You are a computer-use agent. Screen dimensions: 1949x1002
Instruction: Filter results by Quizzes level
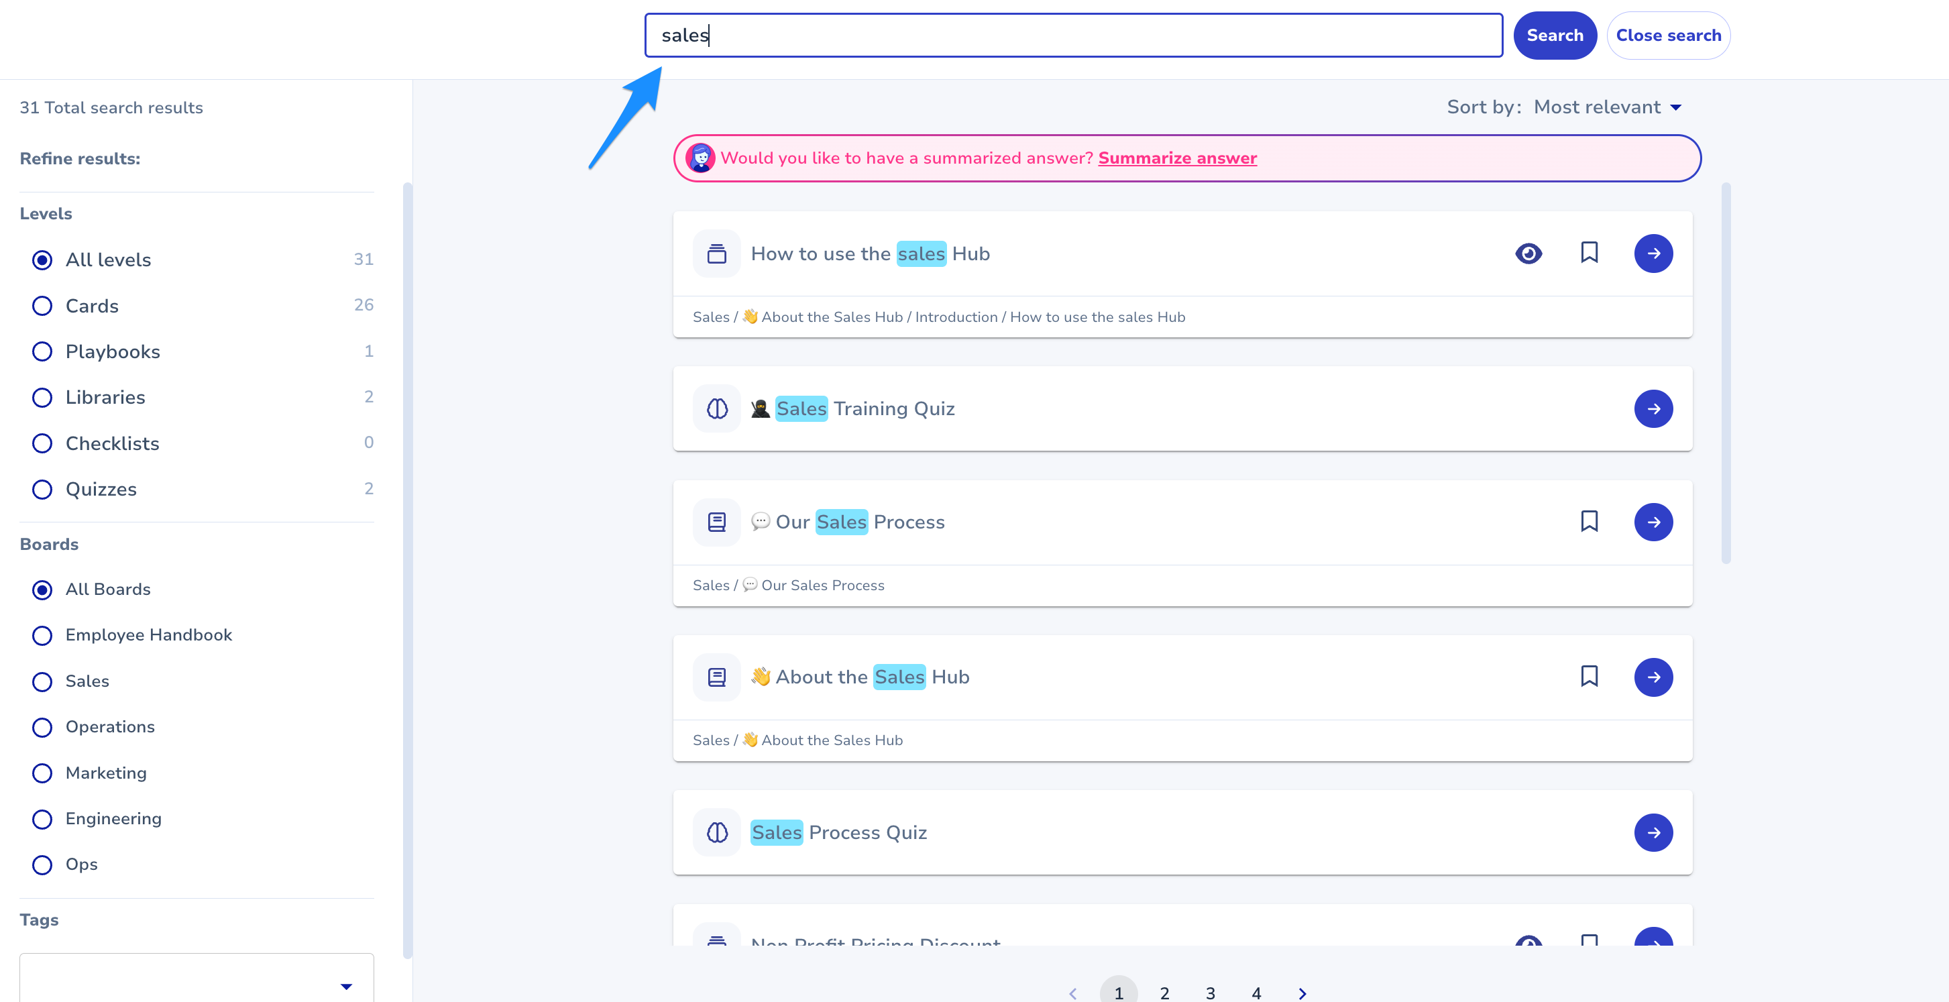click(x=42, y=489)
